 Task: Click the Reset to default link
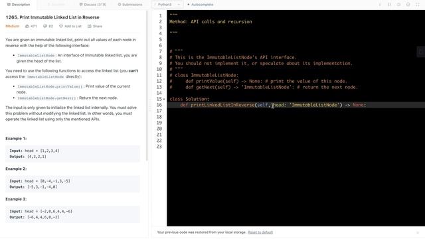pyautogui.click(x=260, y=232)
